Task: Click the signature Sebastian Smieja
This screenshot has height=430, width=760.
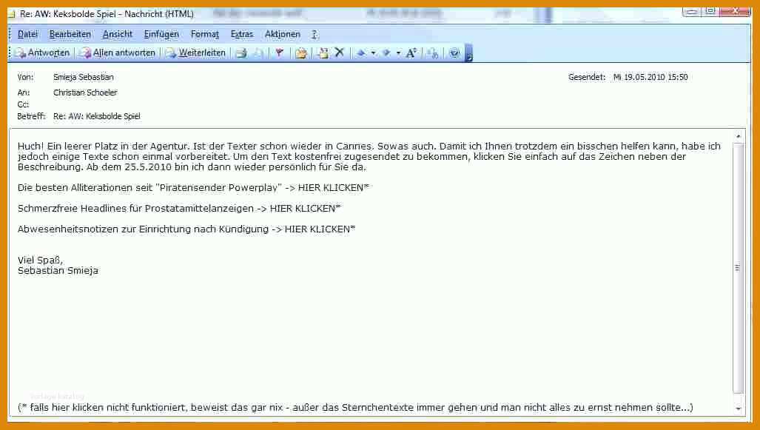Action: point(58,271)
